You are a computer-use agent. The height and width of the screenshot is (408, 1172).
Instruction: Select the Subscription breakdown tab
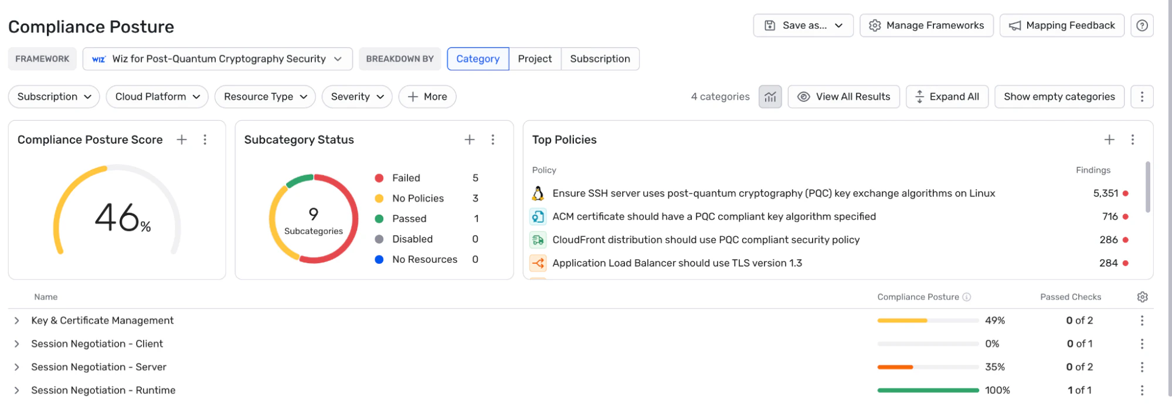[600, 59]
